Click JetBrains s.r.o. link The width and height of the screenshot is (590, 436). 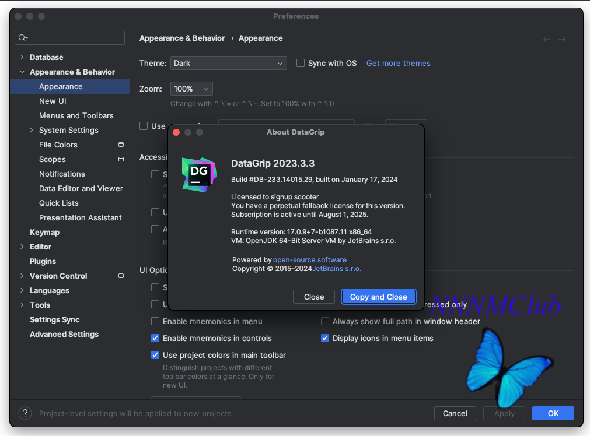(337, 269)
